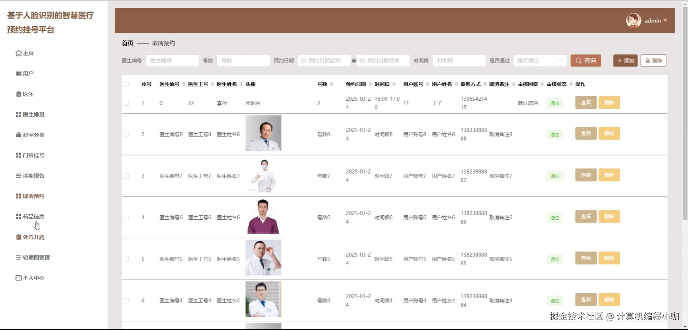688x330 pixels.
Task: Click the 删除 button in the toolbar
Action: click(653, 60)
